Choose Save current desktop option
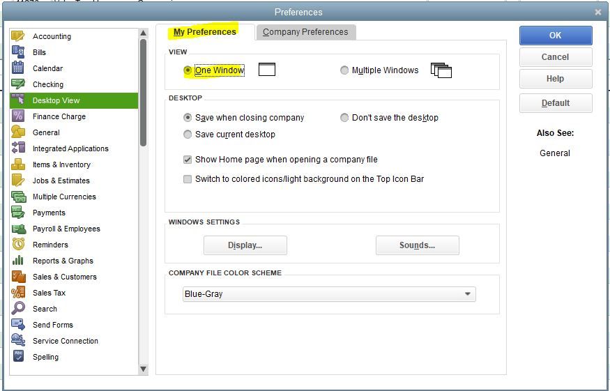The image size is (610, 391). (188, 135)
